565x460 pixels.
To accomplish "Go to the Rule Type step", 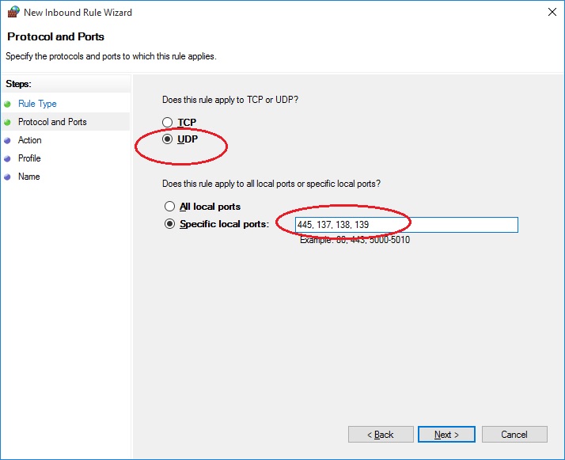I will pyautogui.click(x=37, y=104).
